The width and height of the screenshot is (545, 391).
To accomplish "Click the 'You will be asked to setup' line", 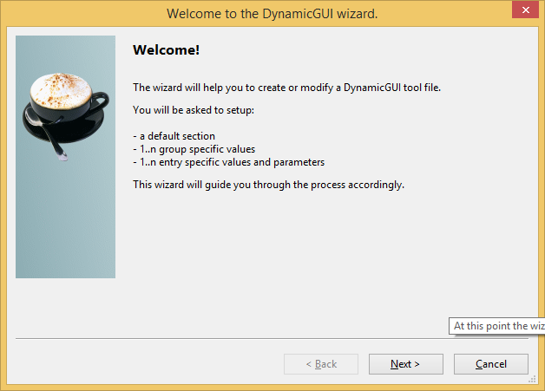I will tap(192, 110).
